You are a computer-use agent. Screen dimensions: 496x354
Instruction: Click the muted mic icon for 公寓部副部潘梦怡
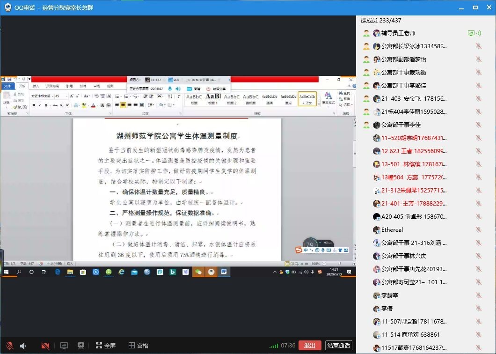tap(478, 59)
